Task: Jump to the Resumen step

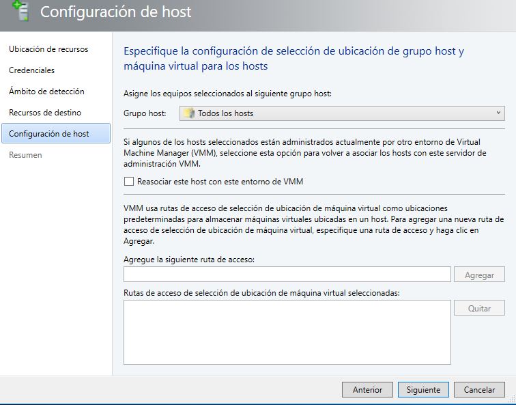Action: [x=25, y=155]
